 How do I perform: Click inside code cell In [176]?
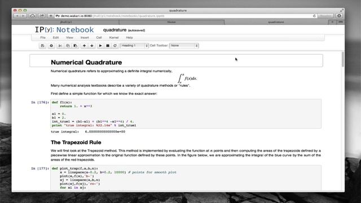[186, 114]
